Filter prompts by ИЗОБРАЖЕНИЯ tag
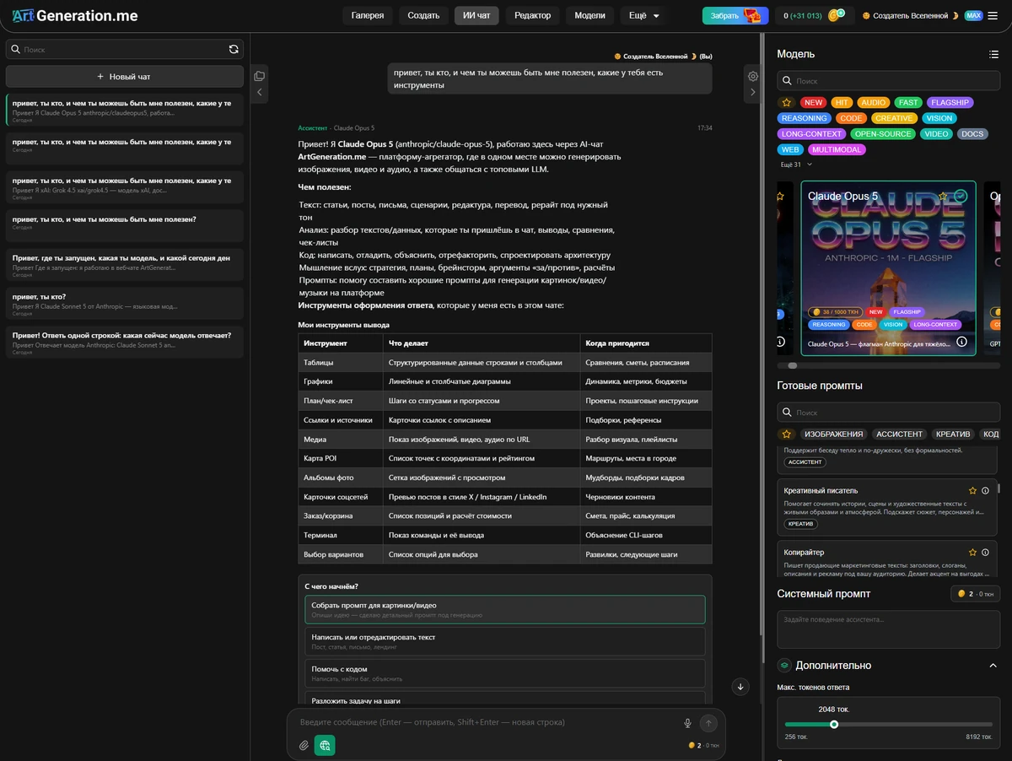The height and width of the screenshot is (761, 1012). [x=833, y=434]
